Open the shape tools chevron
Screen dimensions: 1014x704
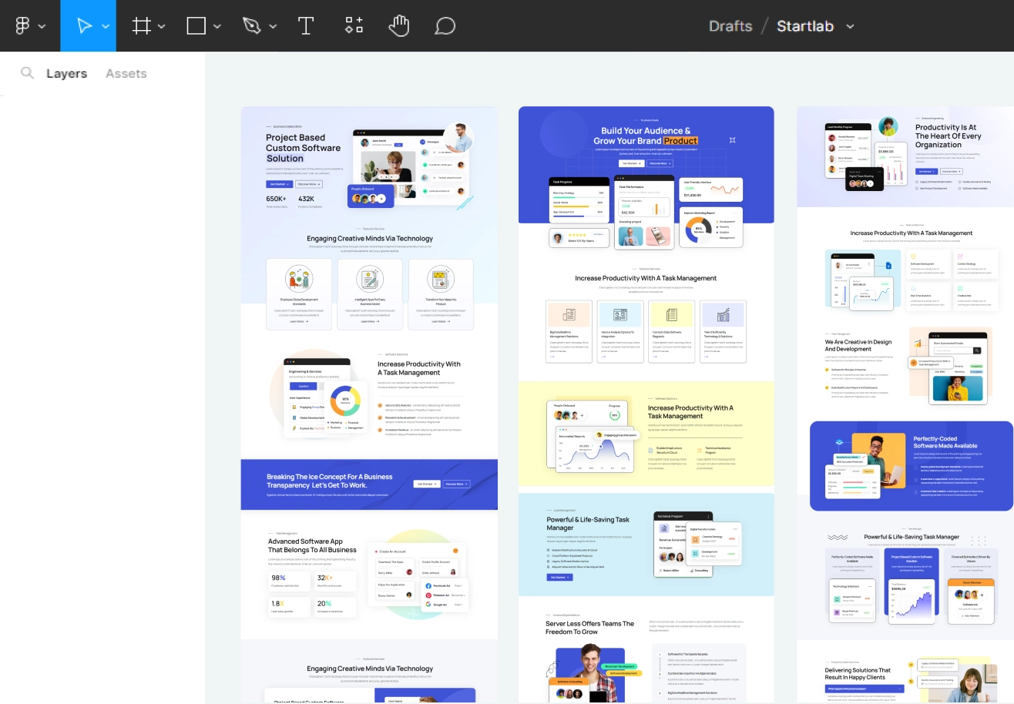(x=217, y=27)
